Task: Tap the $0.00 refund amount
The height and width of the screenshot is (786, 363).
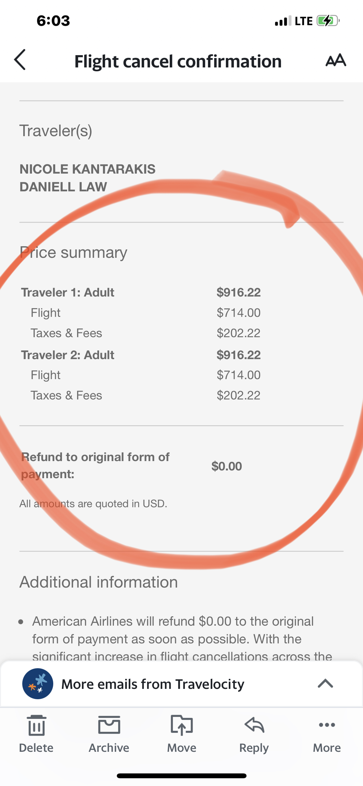Action: [227, 466]
